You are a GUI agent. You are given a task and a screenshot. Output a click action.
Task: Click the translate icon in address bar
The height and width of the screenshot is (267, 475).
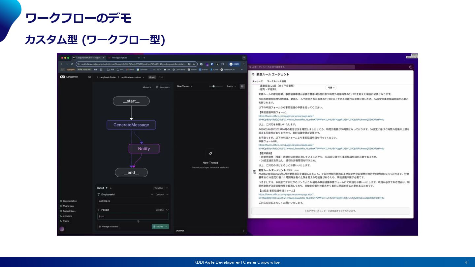[189, 64]
